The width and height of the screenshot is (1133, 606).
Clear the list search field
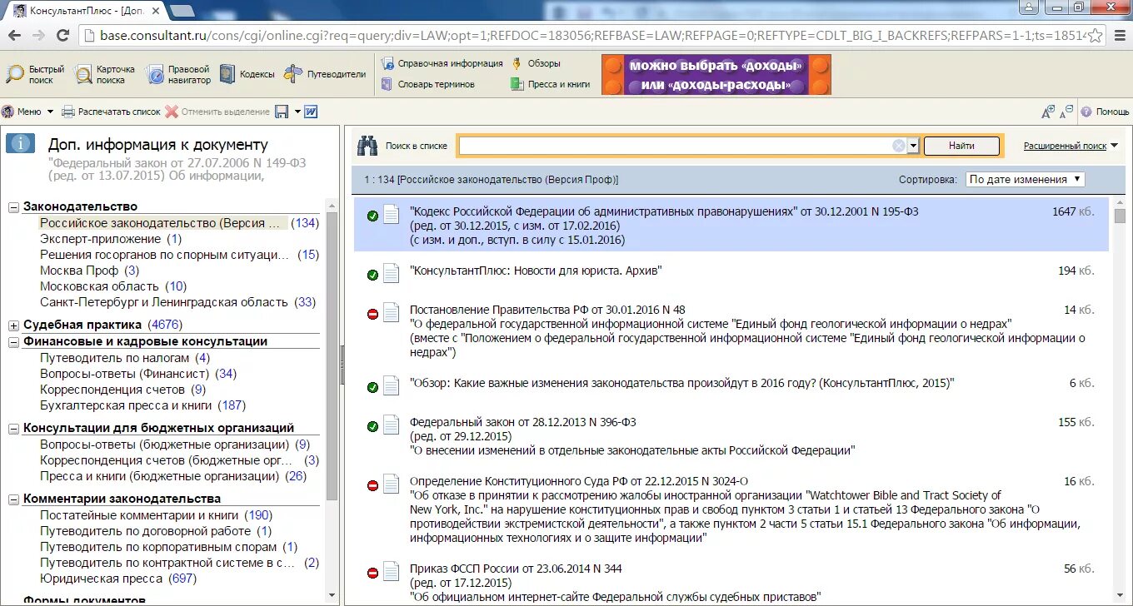pos(898,146)
